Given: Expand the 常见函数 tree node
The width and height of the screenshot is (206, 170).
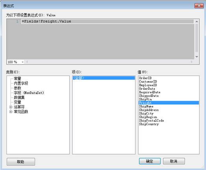Looking at the screenshot, I should coord(11,112).
